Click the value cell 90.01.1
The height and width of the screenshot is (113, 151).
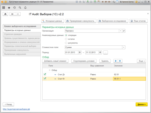[x=129, y=79]
